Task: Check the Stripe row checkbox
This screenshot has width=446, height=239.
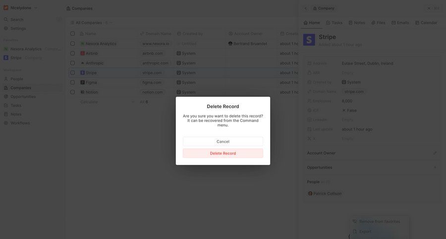Action: [x=72, y=73]
